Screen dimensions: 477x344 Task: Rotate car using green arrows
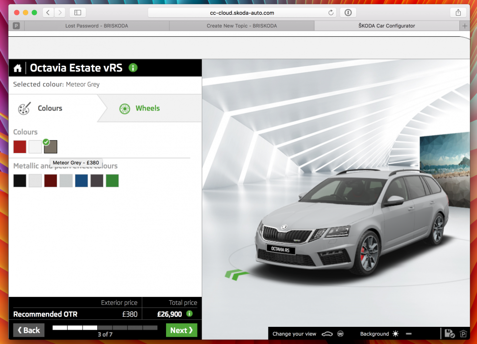point(236,274)
